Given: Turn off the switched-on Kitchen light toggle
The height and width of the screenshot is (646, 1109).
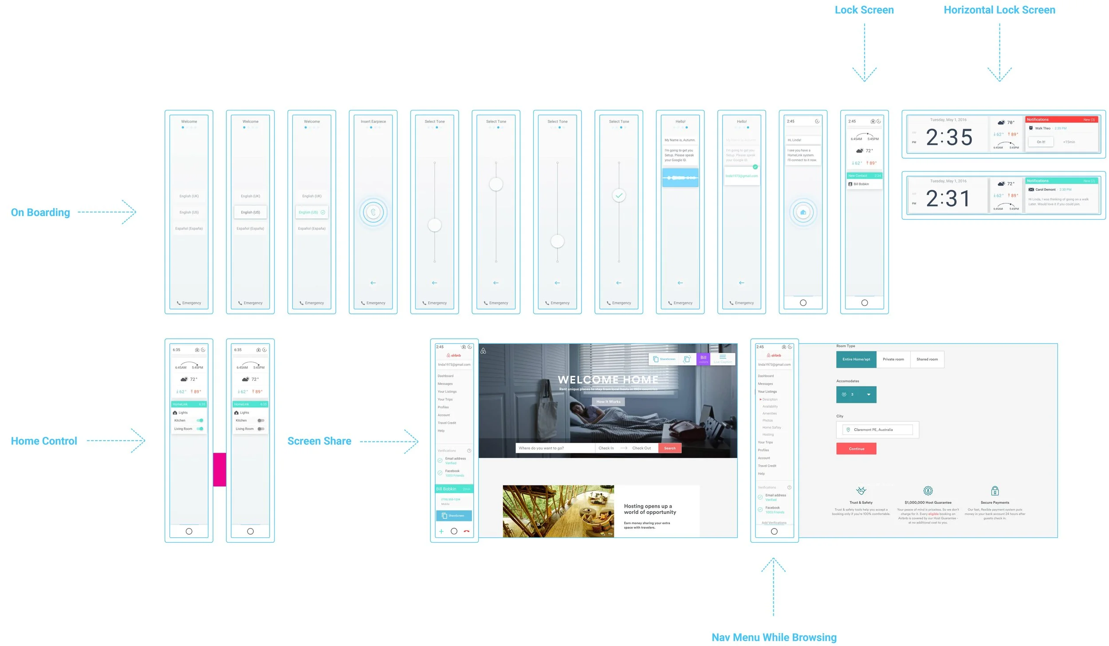Looking at the screenshot, I should [x=200, y=420].
